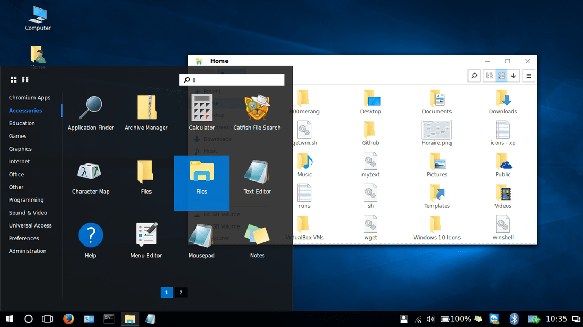
Task: Switch file view to compact list layout
Action: point(489,76)
